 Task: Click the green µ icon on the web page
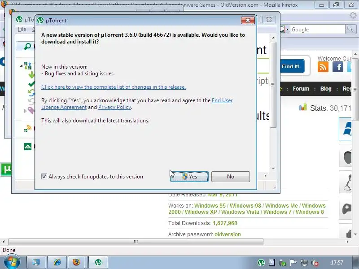6,169
